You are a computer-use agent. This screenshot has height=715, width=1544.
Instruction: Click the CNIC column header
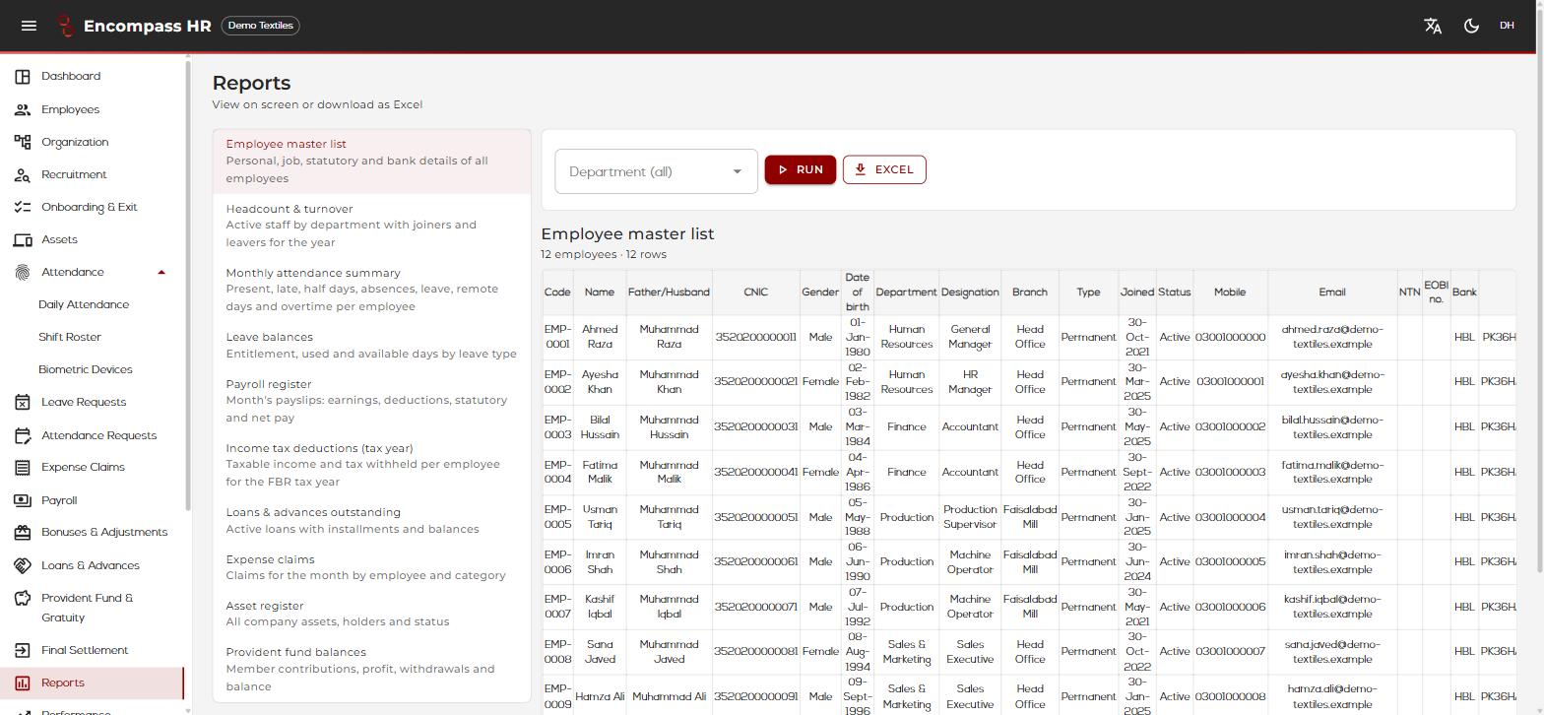[x=755, y=292]
